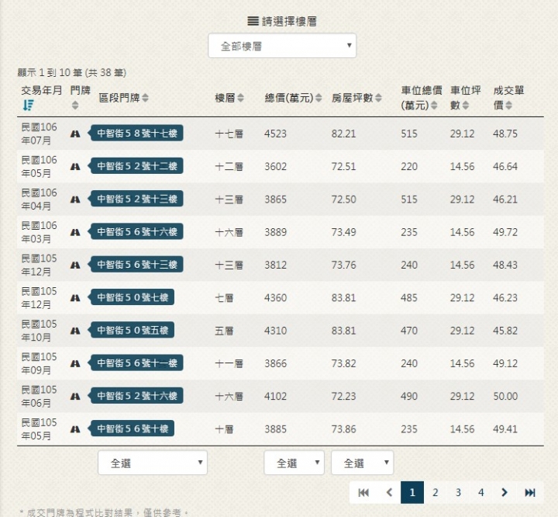Image resolution: width=558 pixels, height=517 pixels.
Task: Click unit price 45.82 cell
Action: 505,331
